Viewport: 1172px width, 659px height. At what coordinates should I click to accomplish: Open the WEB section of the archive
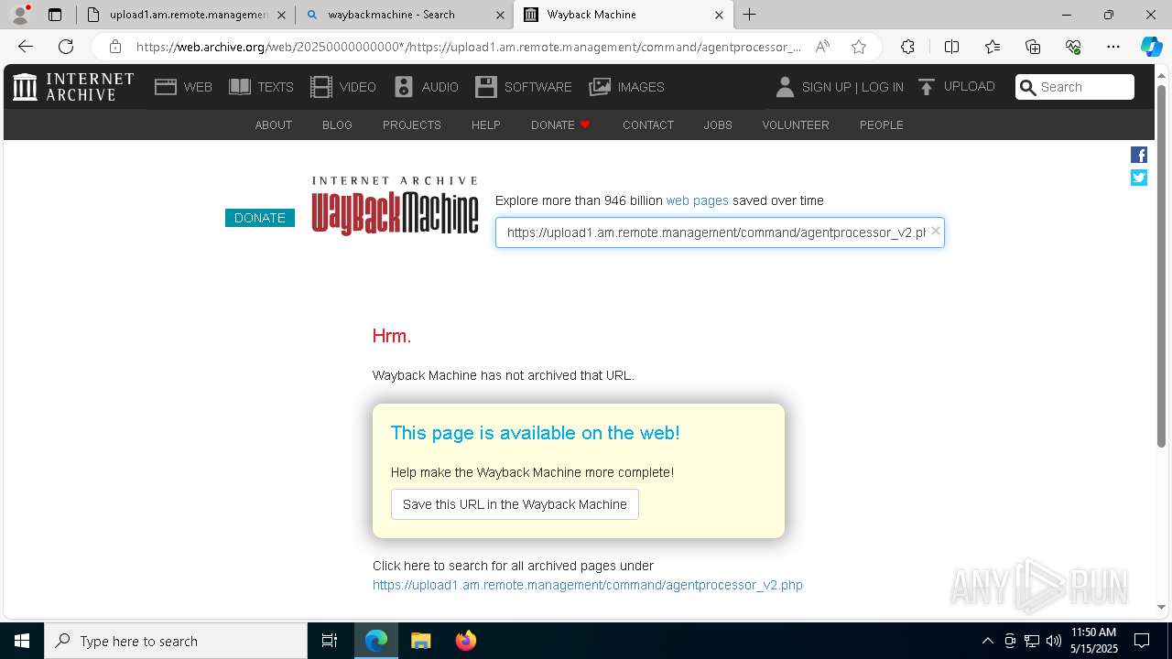(183, 87)
